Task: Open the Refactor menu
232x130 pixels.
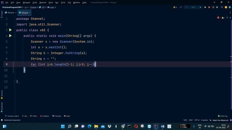Action: pos(43,3)
